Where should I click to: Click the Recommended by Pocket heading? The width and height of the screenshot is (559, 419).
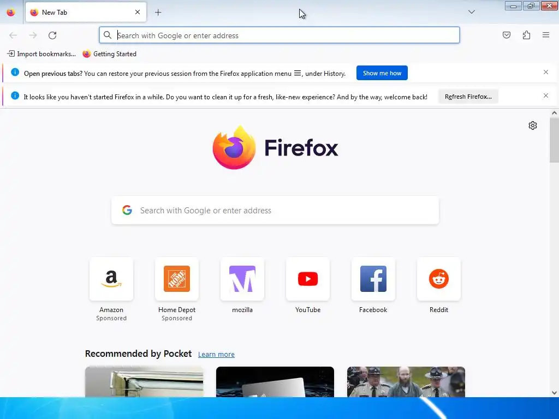click(x=138, y=354)
